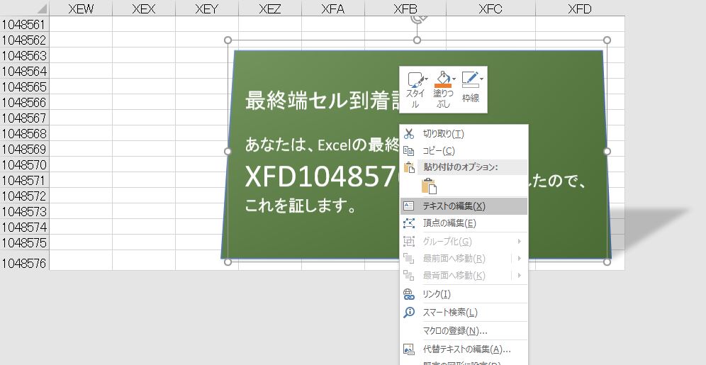The width and height of the screenshot is (706, 365).
Task: Select column header XFC
Action: point(491,9)
